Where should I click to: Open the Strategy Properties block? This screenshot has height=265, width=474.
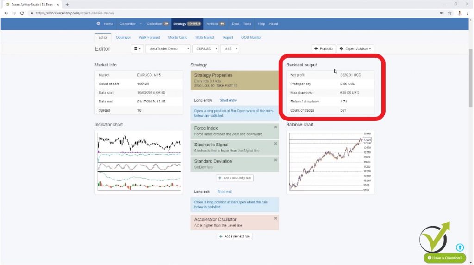point(235,80)
